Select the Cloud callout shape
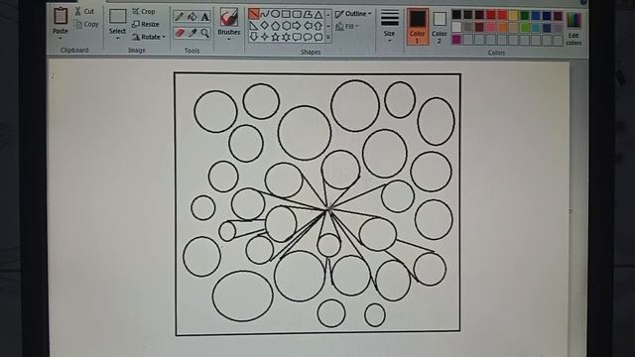Screen dimensions: 635x357 (x=318, y=37)
